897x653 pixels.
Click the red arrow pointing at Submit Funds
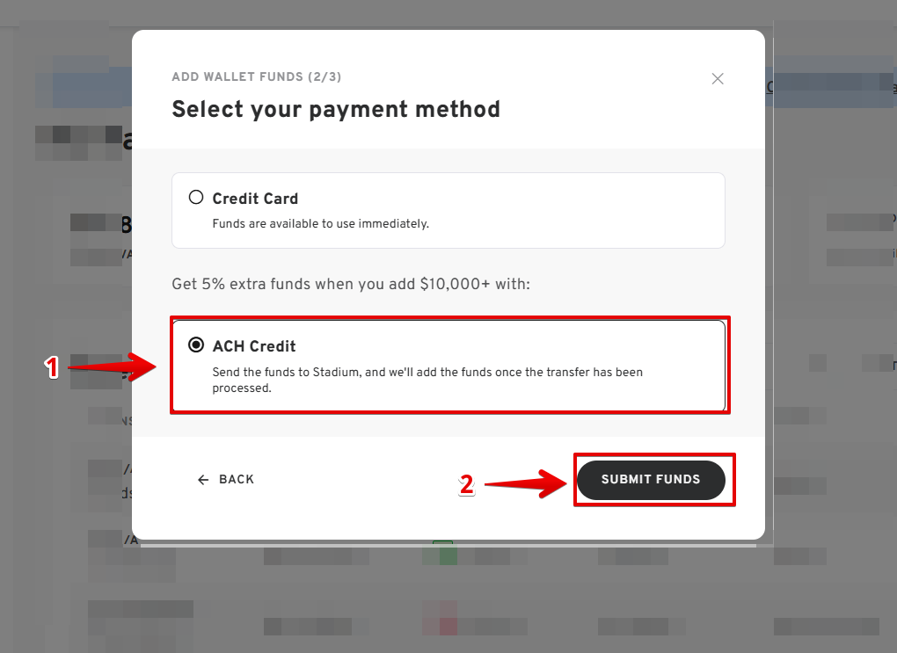coord(525,482)
